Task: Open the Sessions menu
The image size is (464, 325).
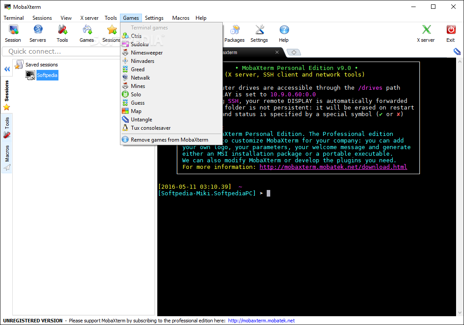Action: click(42, 18)
